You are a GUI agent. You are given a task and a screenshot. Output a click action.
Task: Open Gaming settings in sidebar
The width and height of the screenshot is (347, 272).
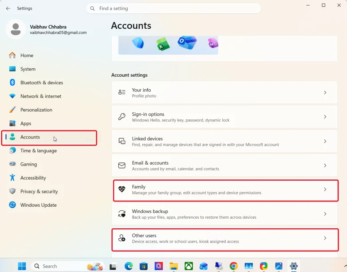click(x=50, y=164)
